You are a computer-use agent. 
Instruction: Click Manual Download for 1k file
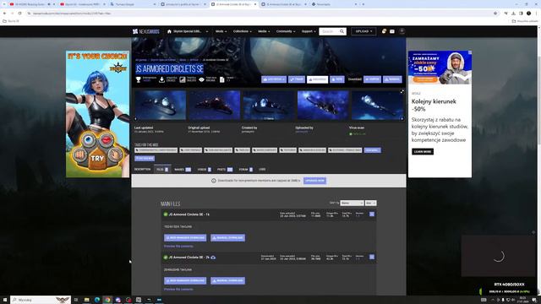click(x=228, y=238)
